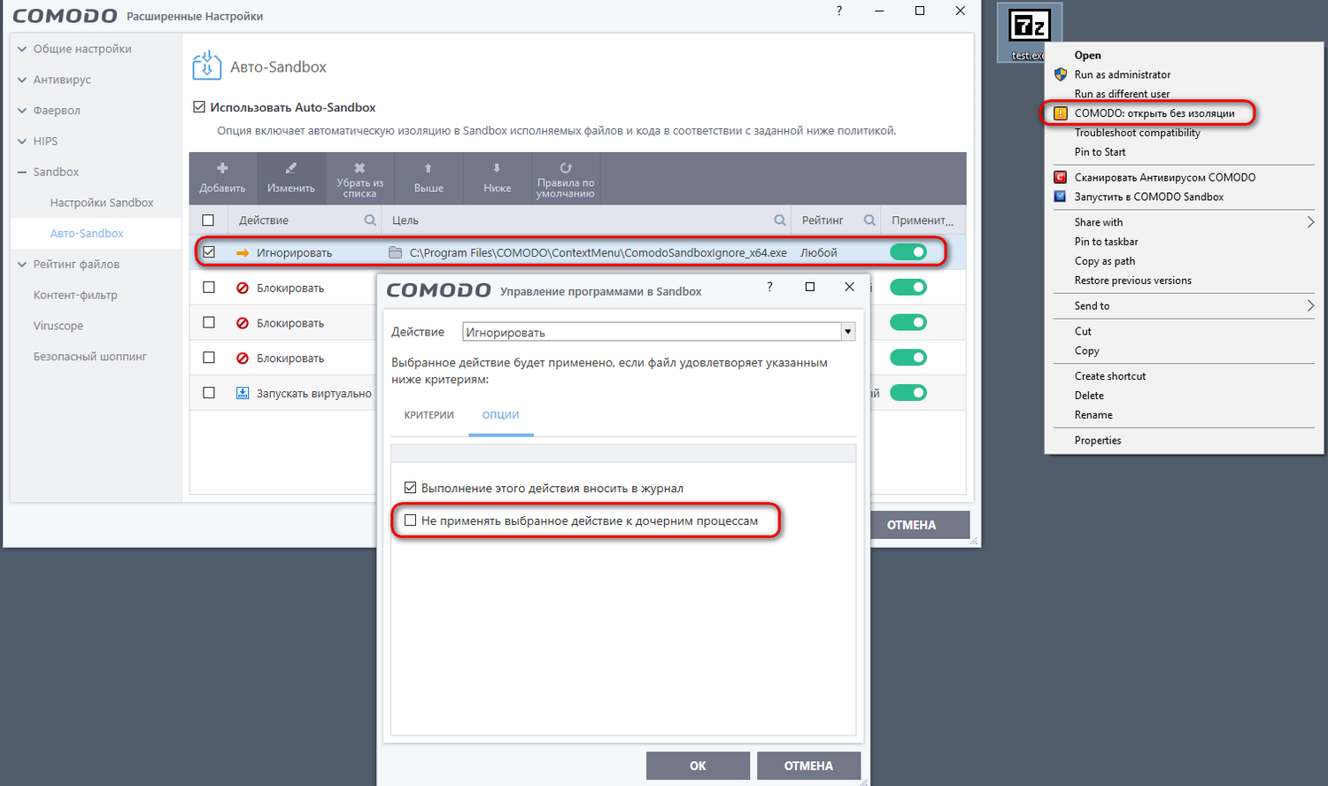Select Troubleshoot compatibility in context menu
Viewport: 1328px width, 786px height.
click(1138, 133)
